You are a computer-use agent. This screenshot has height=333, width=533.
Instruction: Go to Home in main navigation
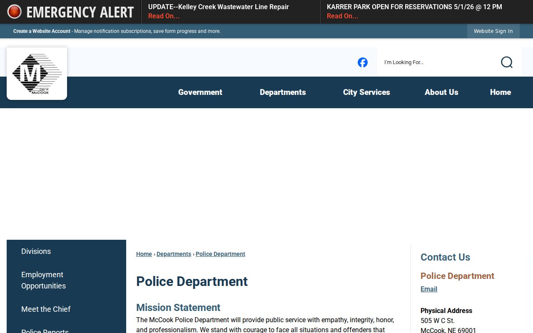pos(501,92)
